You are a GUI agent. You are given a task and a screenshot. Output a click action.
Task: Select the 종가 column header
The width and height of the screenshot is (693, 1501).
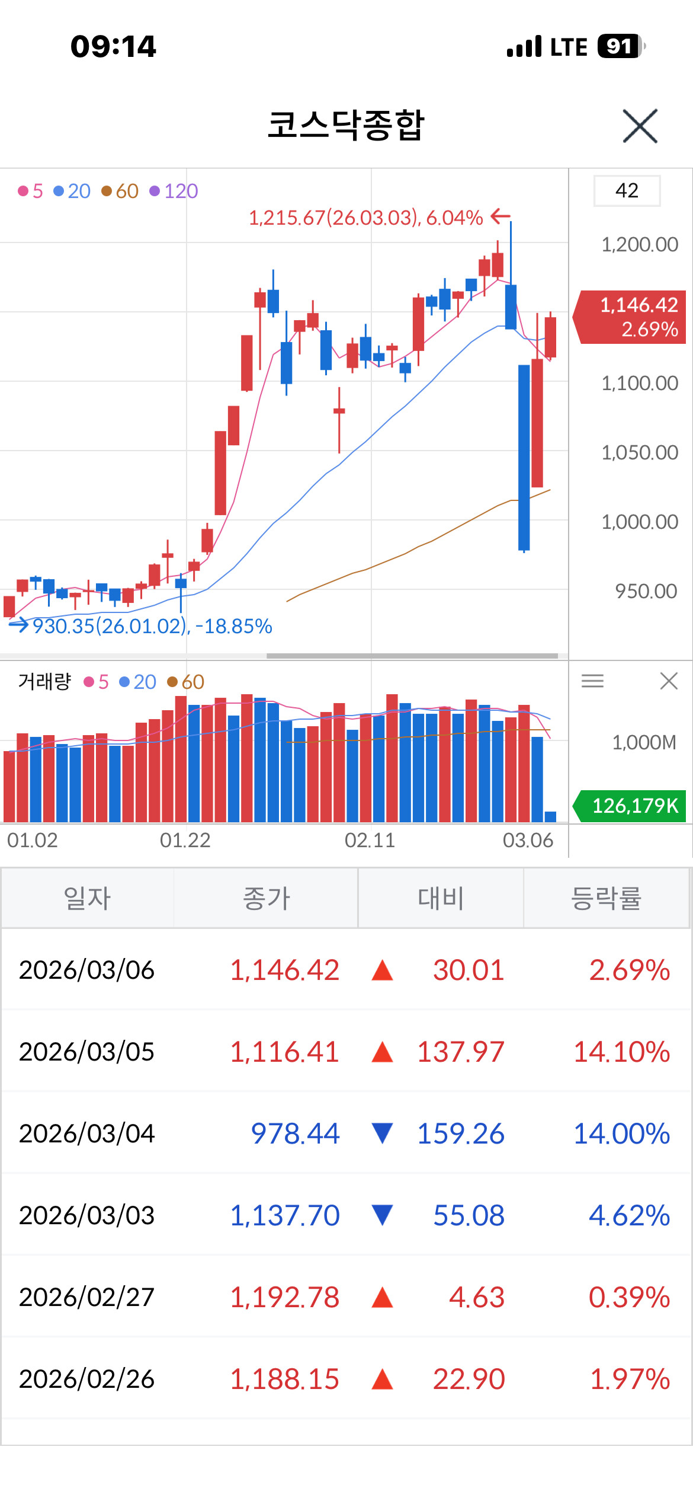click(266, 898)
